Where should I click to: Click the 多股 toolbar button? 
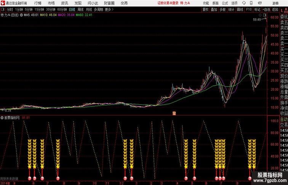(222, 9)
